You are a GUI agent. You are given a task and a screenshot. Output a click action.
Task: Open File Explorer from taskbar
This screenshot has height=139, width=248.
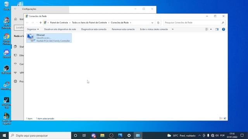[102, 136]
